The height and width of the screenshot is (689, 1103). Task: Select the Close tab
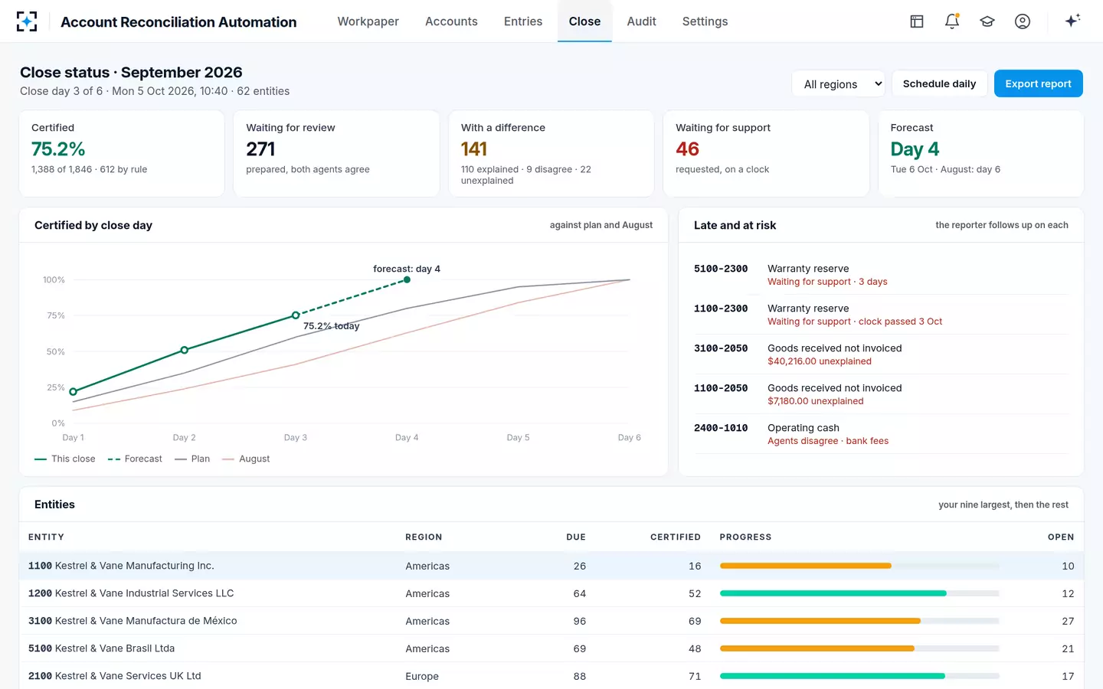click(x=584, y=21)
